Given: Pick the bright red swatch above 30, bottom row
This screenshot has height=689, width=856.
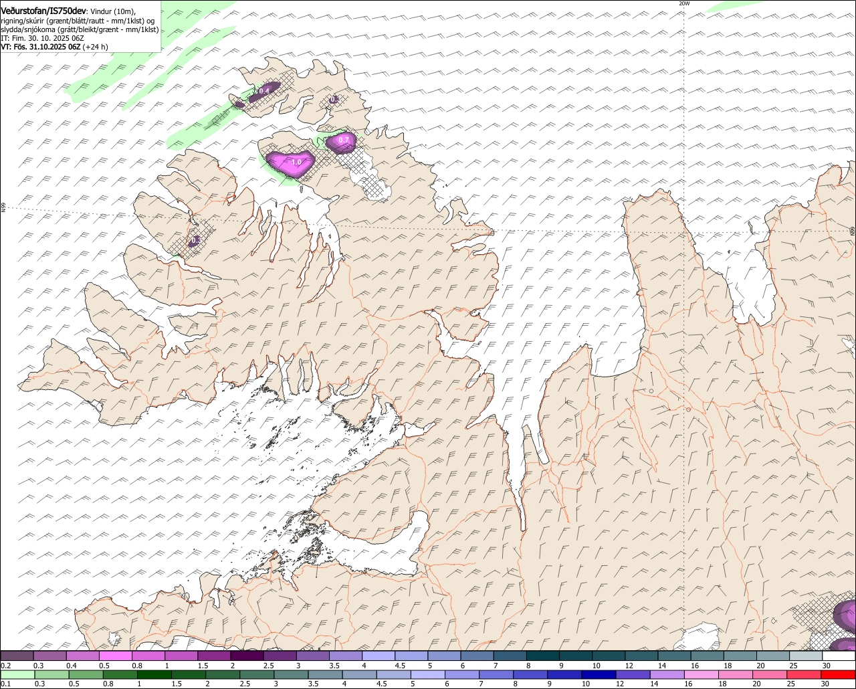Looking at the screenshot, I should point(839,674).
